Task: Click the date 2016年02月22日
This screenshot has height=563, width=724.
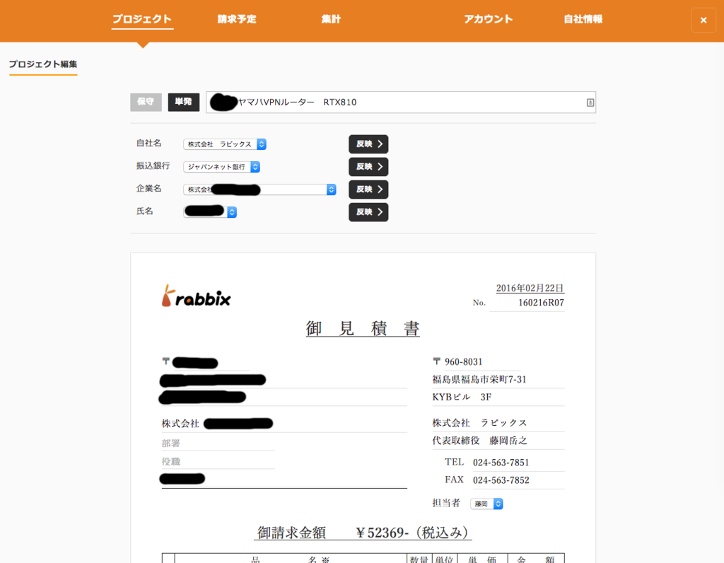Action: 530,288
